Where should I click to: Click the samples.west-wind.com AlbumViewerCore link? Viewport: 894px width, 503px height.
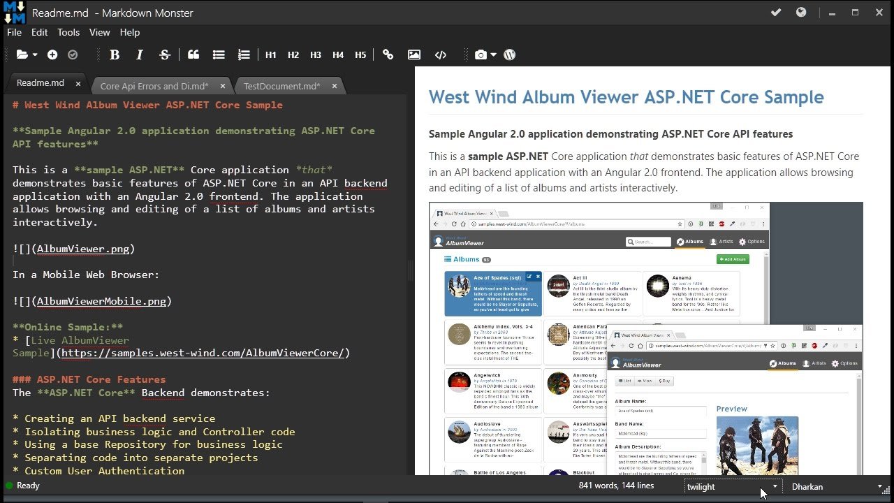coord(203,353)
